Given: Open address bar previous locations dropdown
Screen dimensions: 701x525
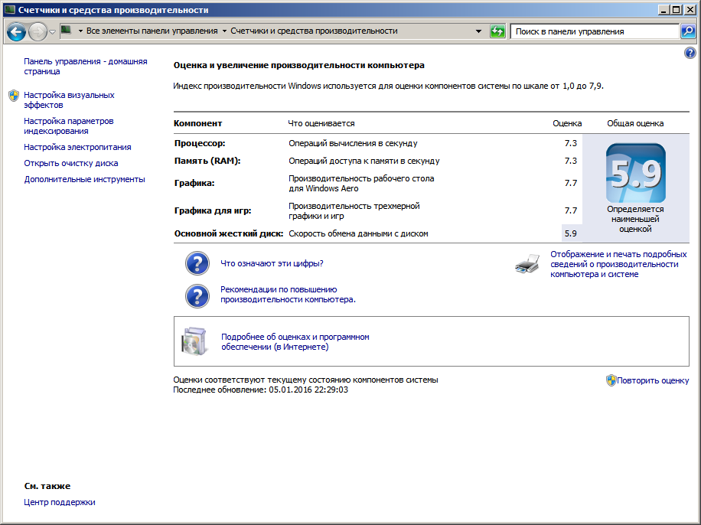Looking at the screenshot, I should pyautogui.click(x=478, y=31).
